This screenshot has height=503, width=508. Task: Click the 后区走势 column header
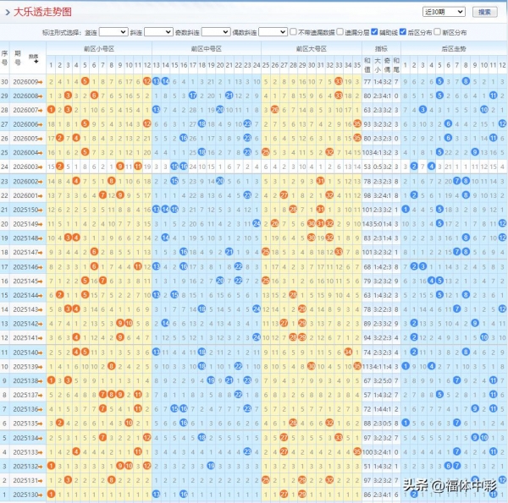point(454,50)
